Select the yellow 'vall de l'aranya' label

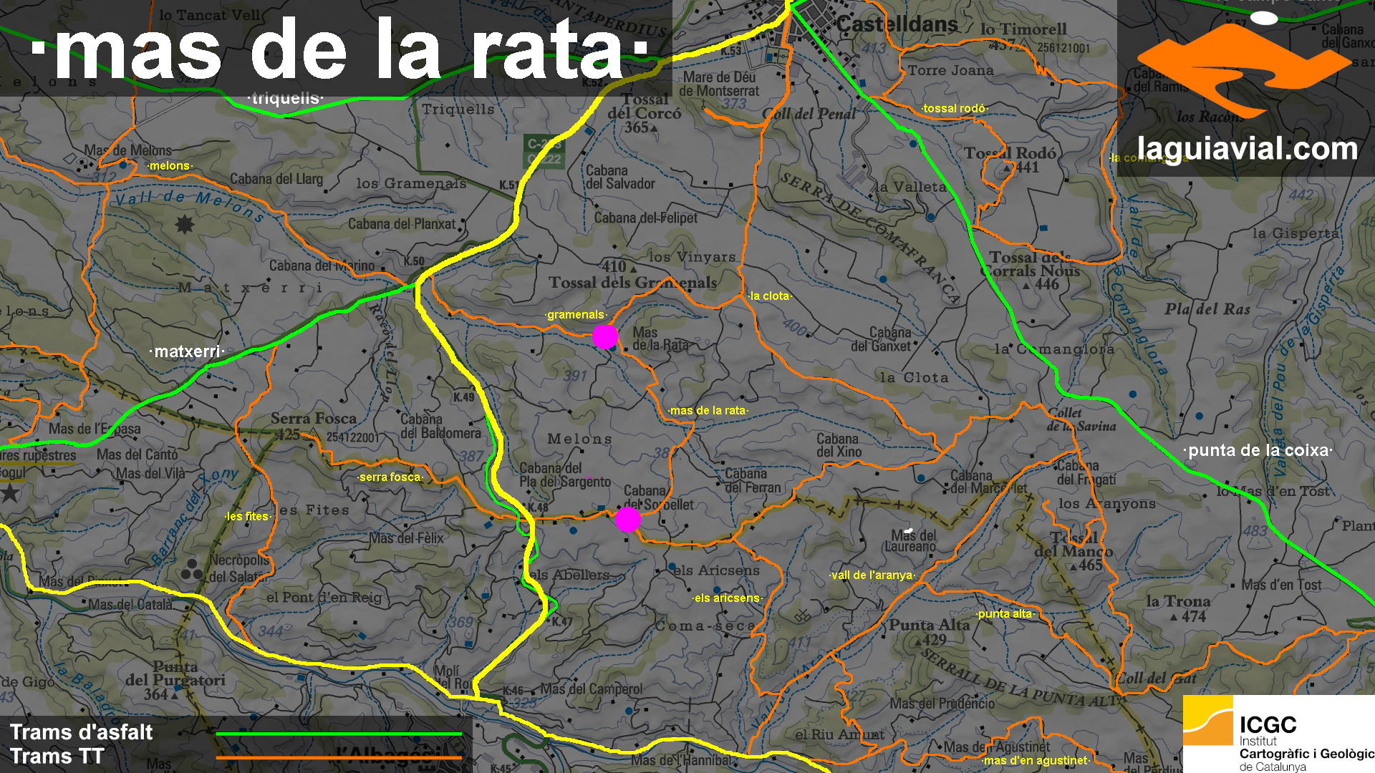click(x=872, y=575)
